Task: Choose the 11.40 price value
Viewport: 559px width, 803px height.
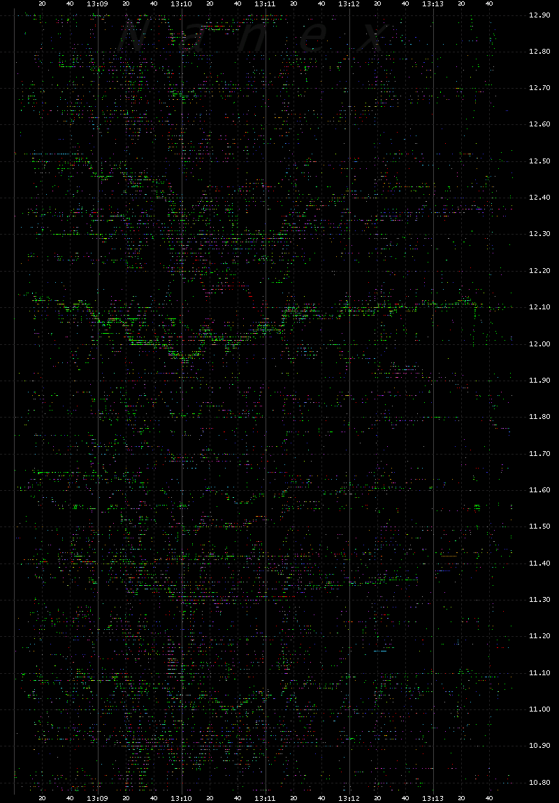Action: point(539,563)
